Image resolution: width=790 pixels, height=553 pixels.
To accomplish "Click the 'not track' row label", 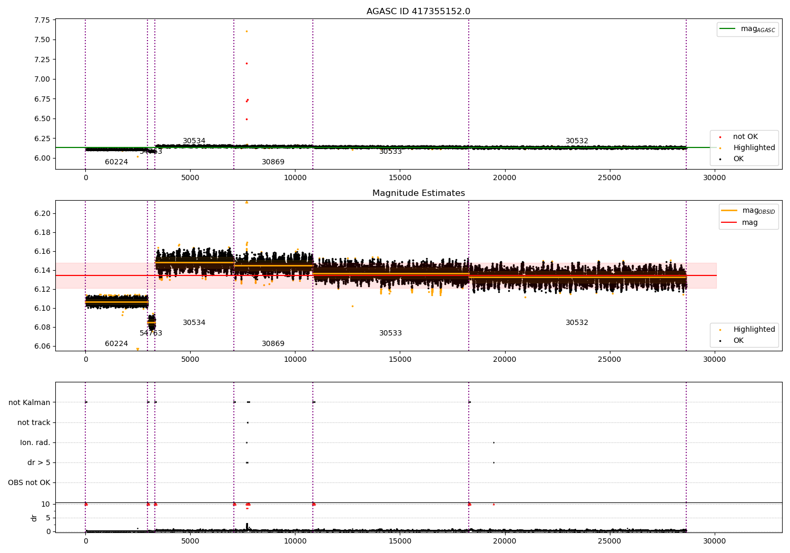I will (x=34, y=422).
